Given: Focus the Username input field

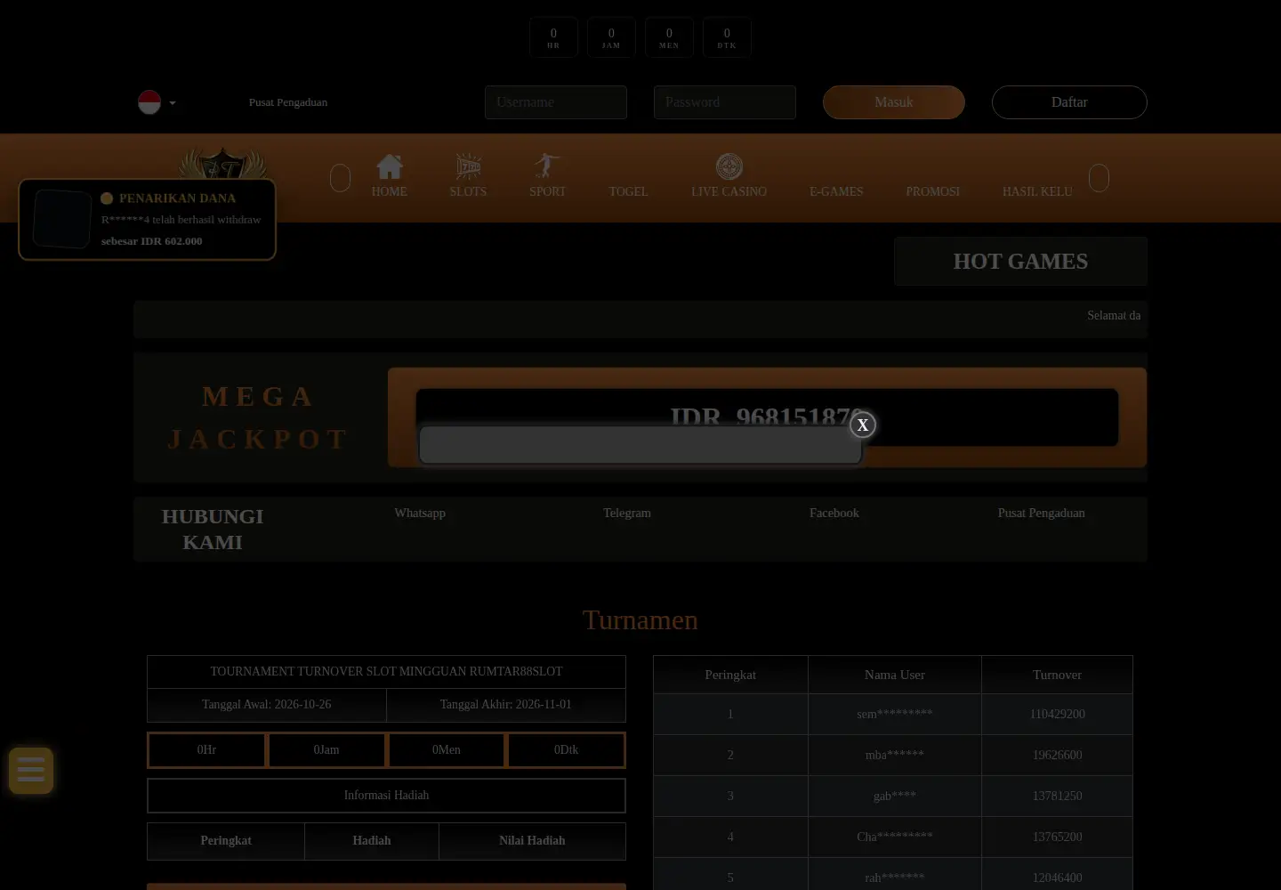Looking at the screenshot, I should pyautogui.click(x=556, y=102).
